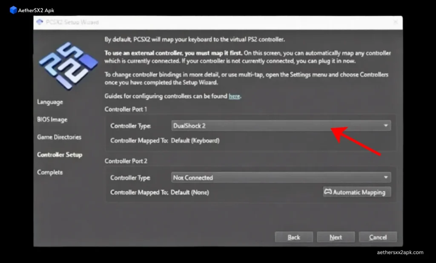Open the controller guides "here" link

pos(234,96)
